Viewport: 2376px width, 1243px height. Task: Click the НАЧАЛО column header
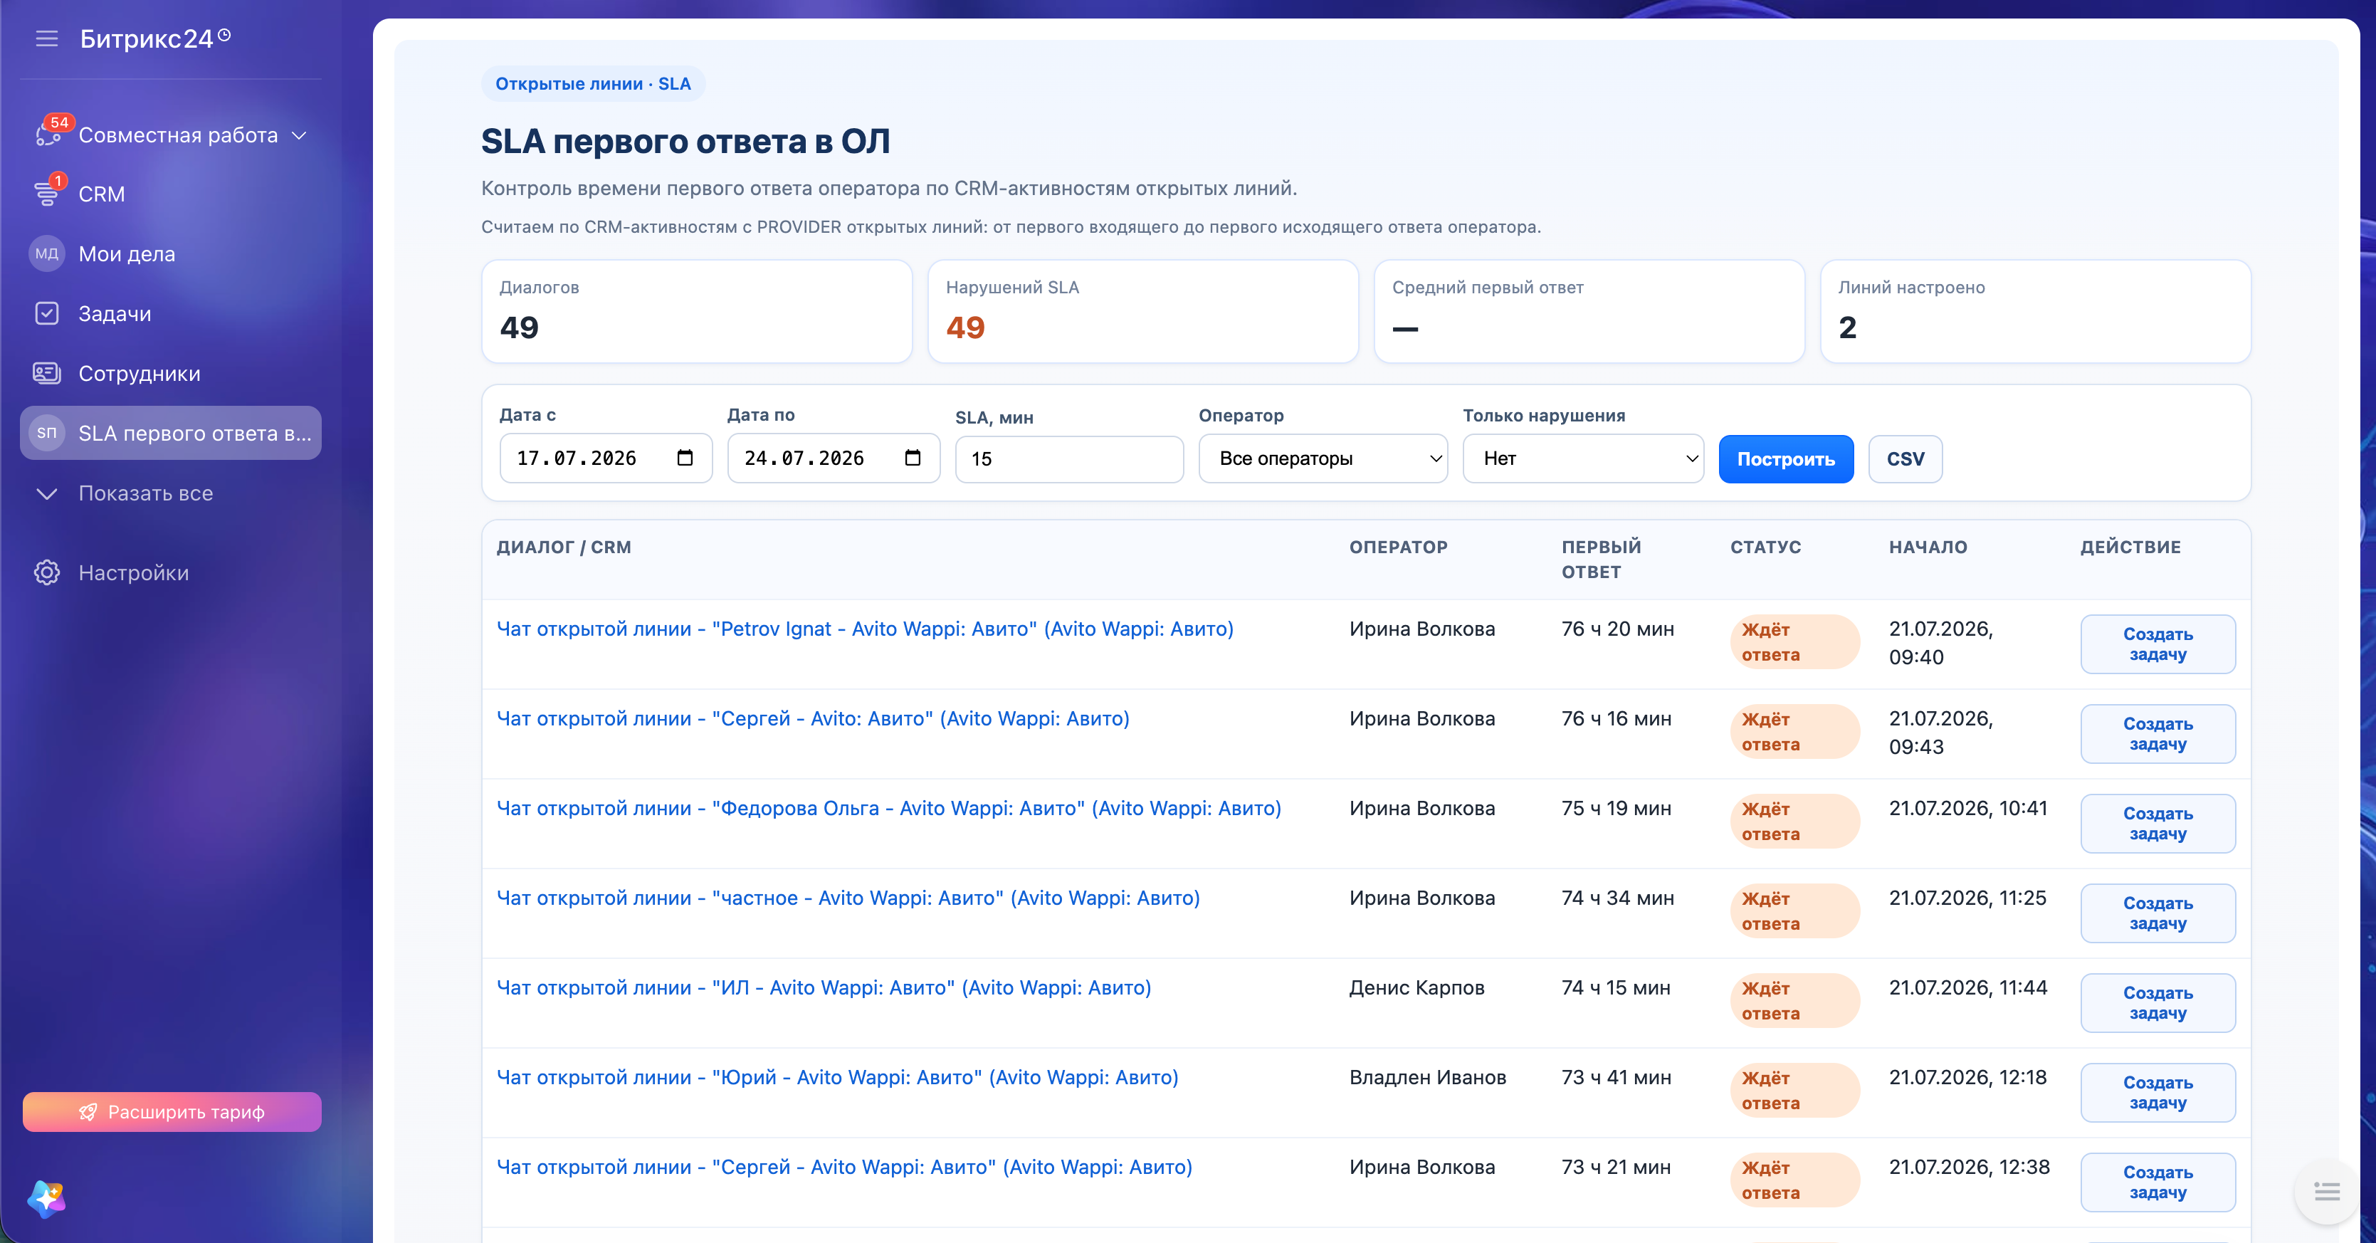click(x=1928, y=547)
